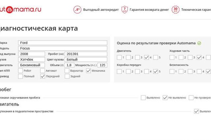This screenshot has height=140, width=211.
Task: Click the year field showing 2008
Action: 32,54
